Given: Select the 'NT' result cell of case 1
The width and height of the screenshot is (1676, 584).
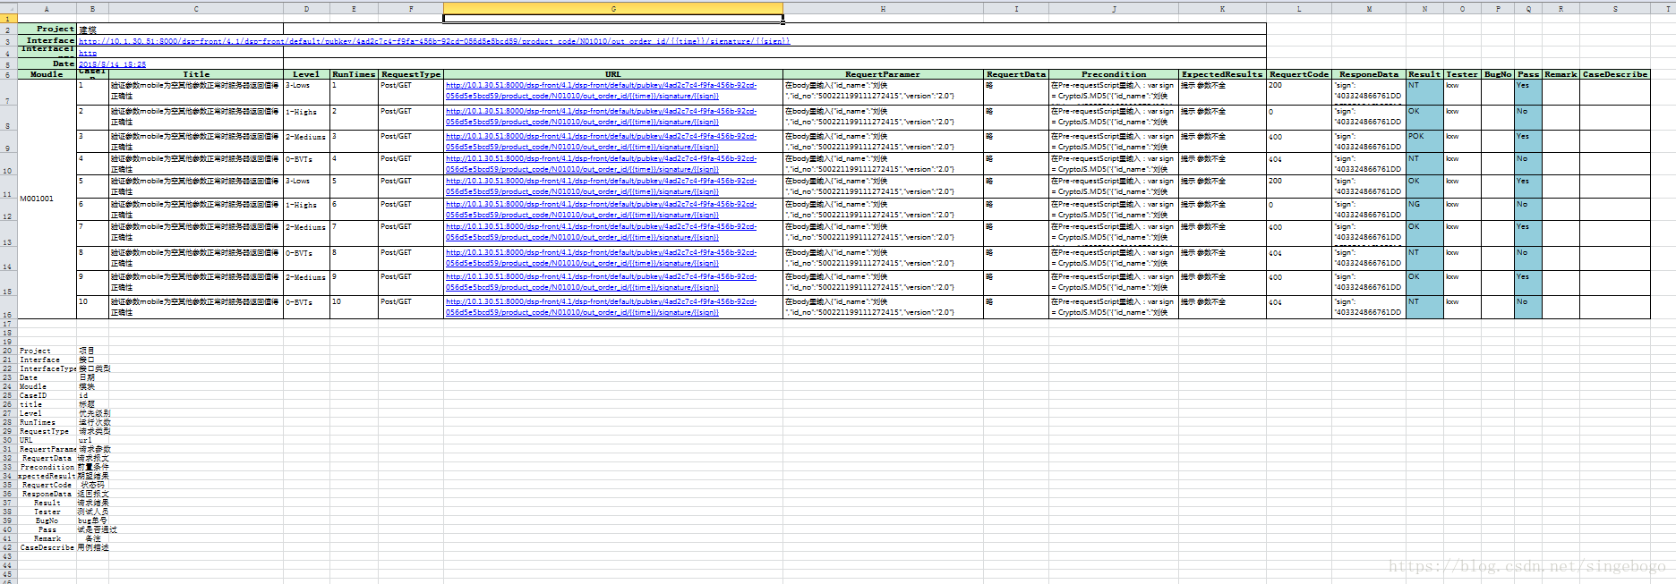Looking at the screenshot, I should pos(1424,92).
